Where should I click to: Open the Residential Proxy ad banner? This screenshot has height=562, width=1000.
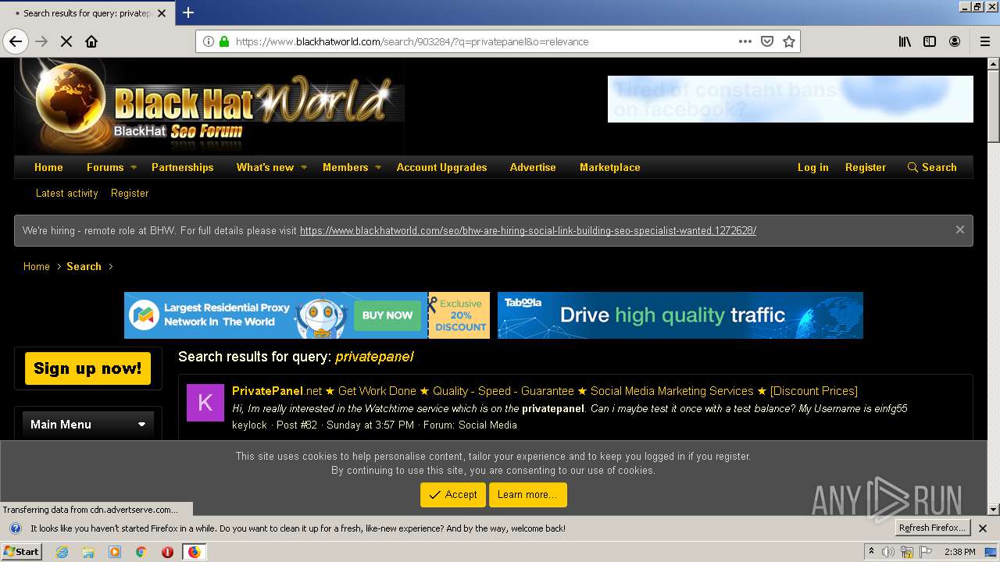click(307, 315)
